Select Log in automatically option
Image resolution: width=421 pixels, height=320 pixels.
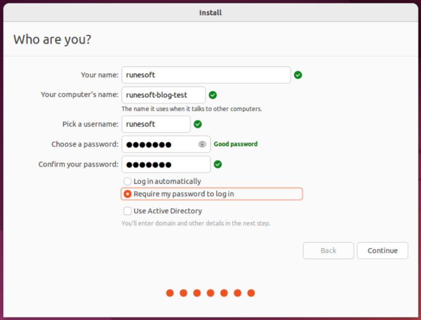click(x=127, y=181)
